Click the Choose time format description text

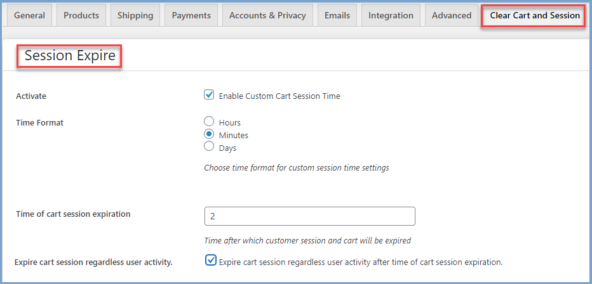click(x=296, y=168)
